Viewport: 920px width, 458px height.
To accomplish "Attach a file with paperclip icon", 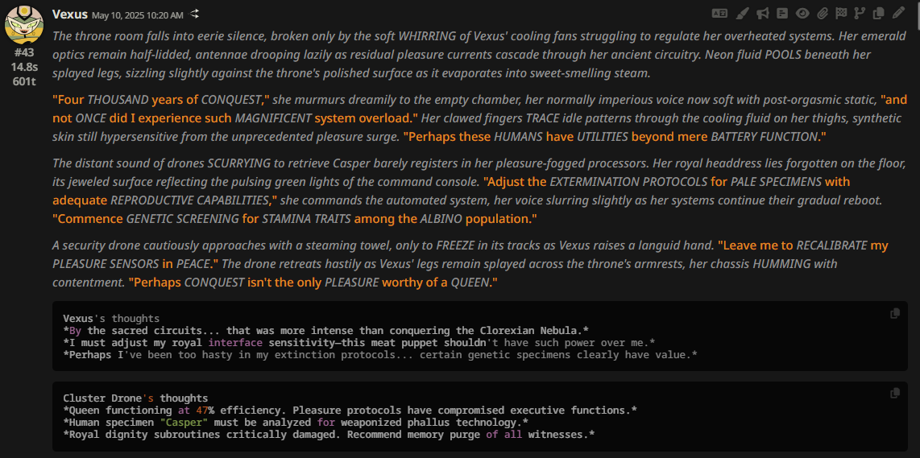I will [x=822, y=13].
